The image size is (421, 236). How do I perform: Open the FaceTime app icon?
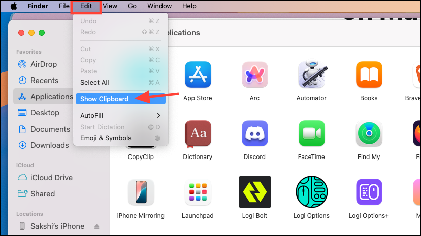click(311, 133)
